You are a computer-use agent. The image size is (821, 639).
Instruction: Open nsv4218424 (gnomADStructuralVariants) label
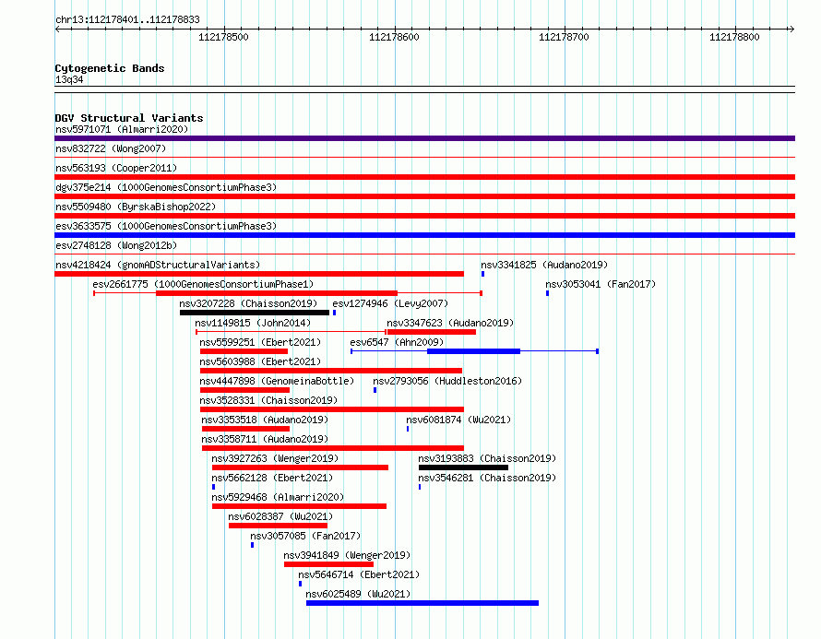point(158,265)
